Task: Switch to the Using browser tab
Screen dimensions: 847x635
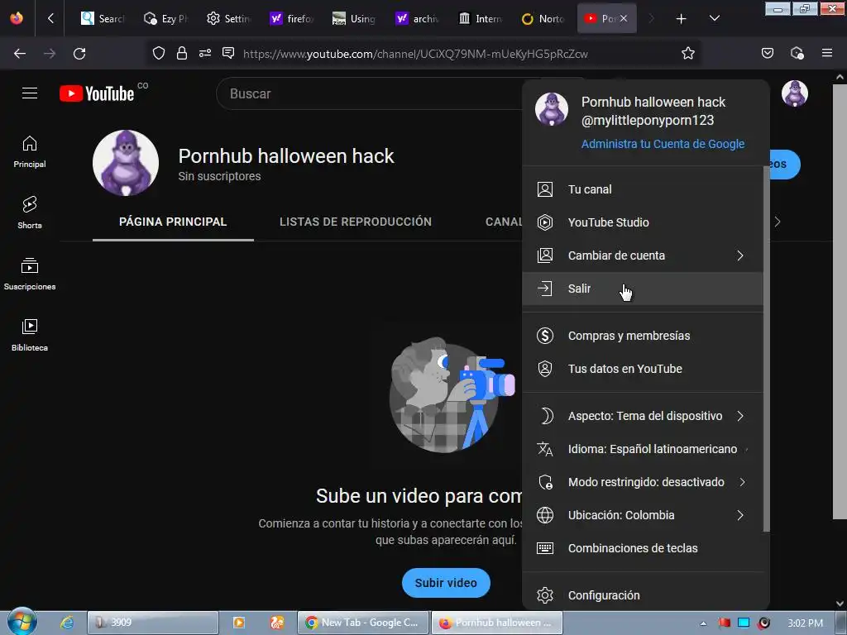Action: pos(354,18)
